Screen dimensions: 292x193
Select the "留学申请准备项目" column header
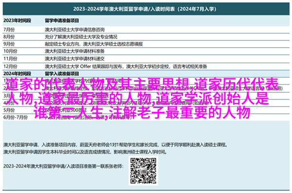coord(62,20)
